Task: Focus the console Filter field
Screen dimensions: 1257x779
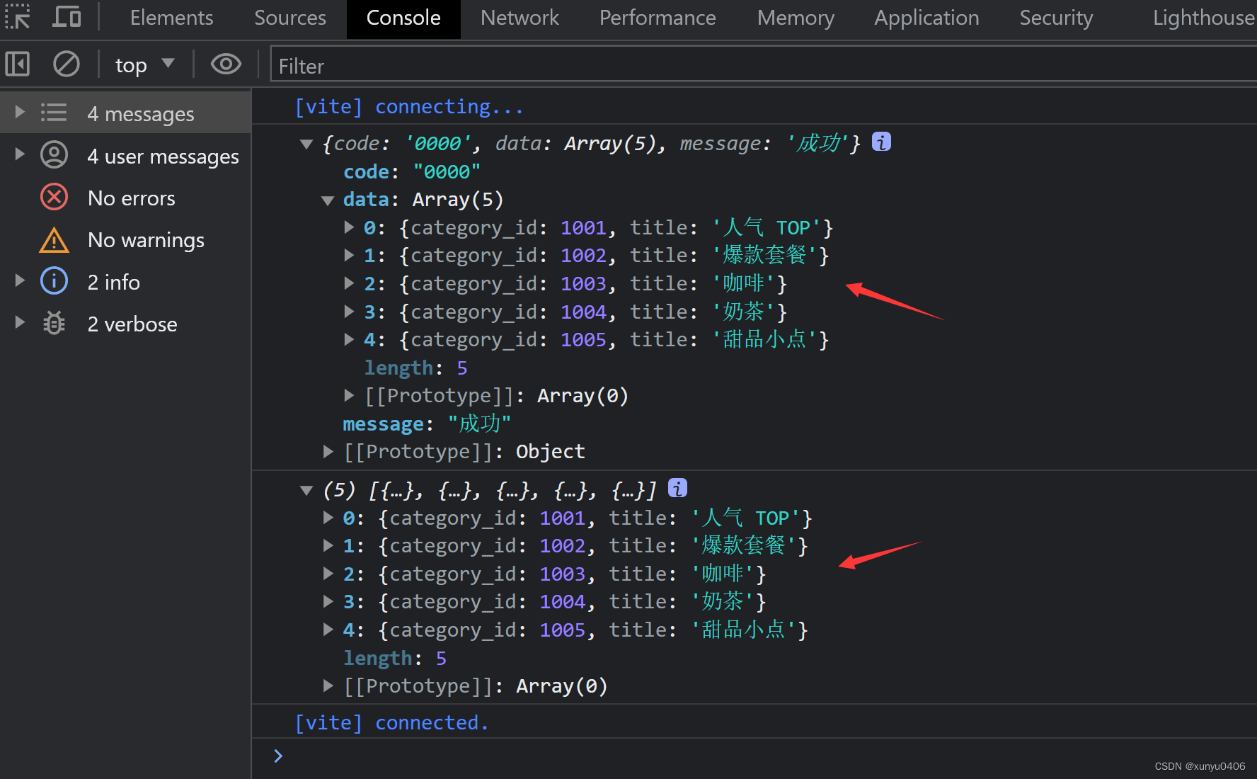Action: (763, 66)
